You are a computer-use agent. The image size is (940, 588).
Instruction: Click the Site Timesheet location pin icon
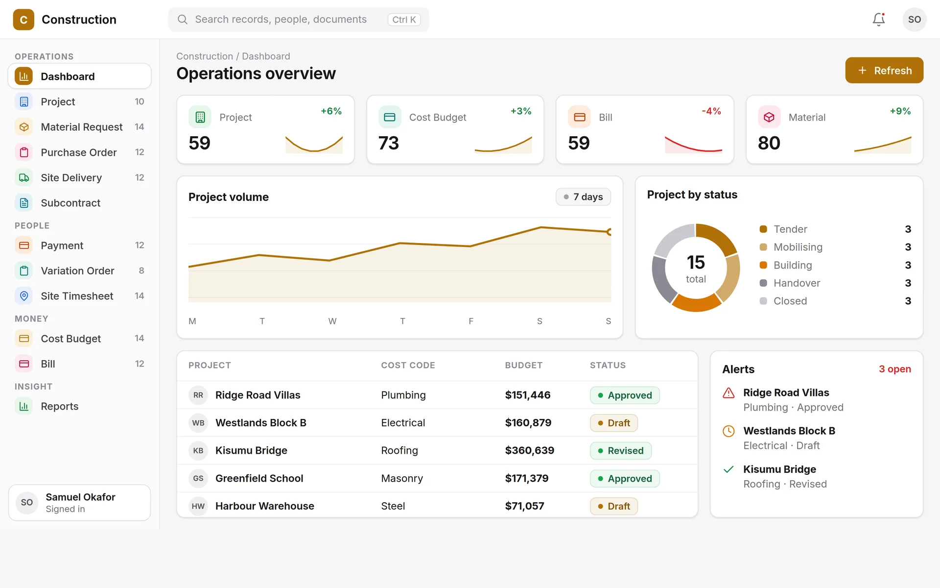(x=24, y=296)
